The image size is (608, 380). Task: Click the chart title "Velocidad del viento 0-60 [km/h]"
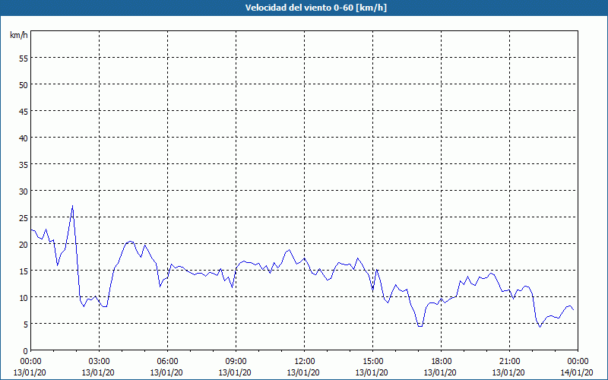(315, 8)
